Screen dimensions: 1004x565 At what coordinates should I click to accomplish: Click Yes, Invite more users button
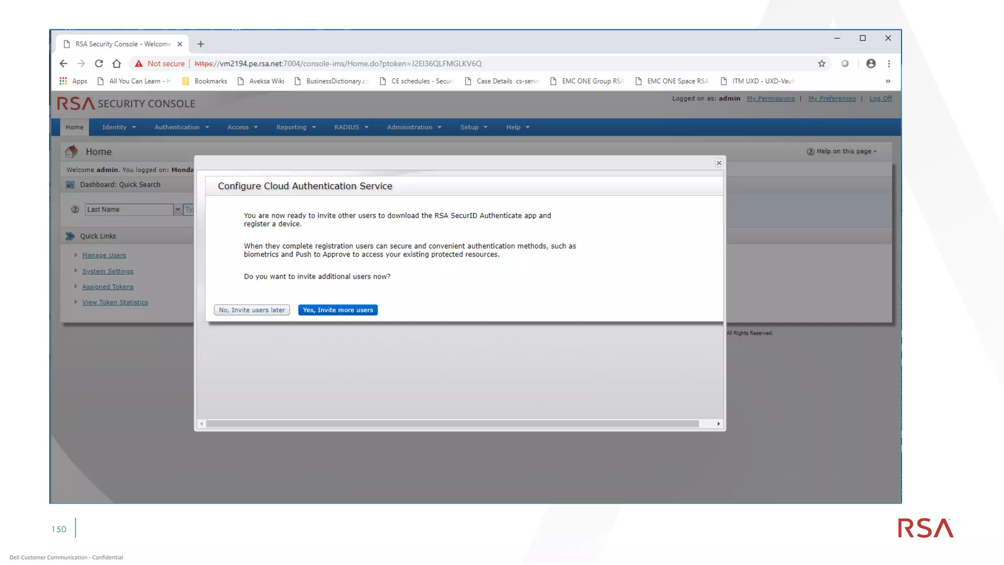click(x=338, y=310)
